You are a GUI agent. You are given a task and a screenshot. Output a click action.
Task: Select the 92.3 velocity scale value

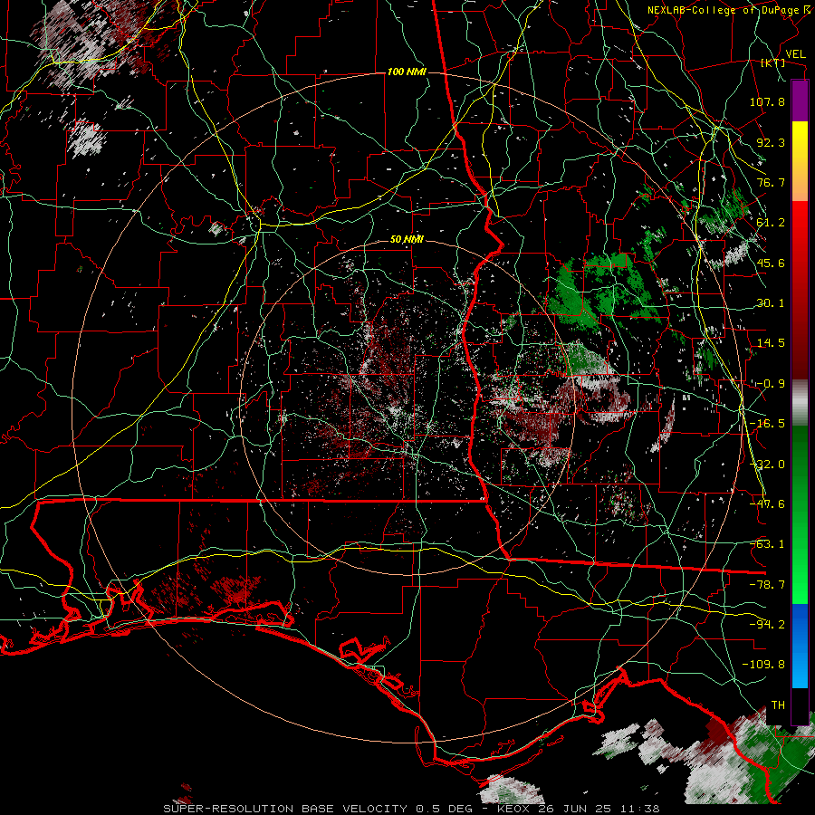[771, 142]
